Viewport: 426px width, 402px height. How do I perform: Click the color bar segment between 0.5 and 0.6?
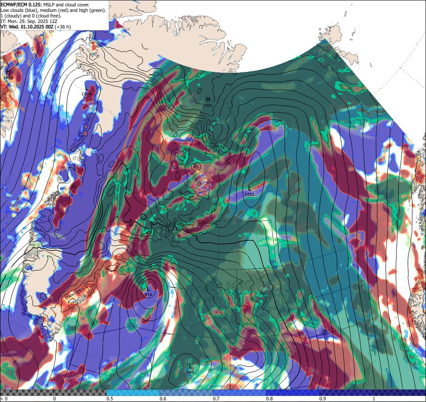[133, 393]
